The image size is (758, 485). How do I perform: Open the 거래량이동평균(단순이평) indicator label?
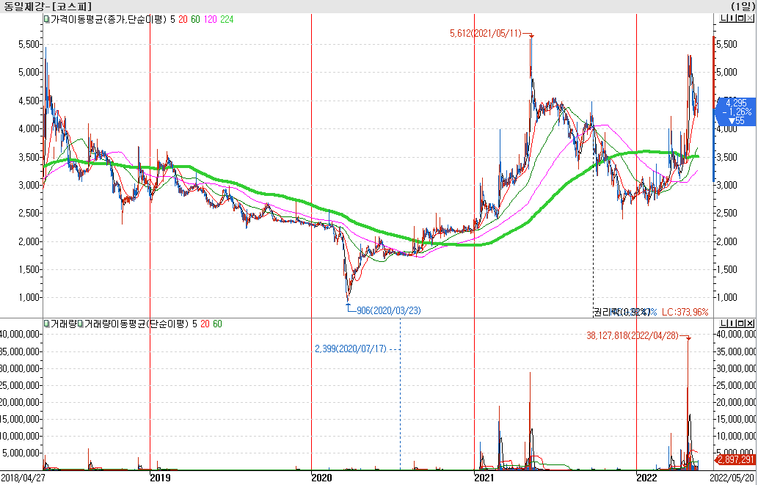136,324
